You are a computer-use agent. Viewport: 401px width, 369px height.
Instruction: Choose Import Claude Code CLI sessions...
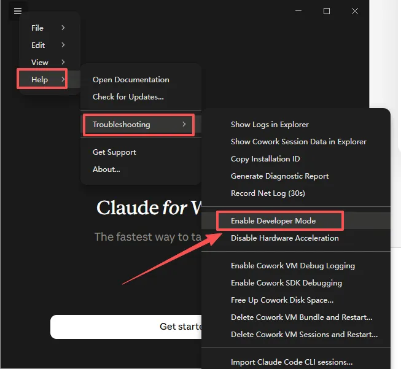[x=296, y=362]
